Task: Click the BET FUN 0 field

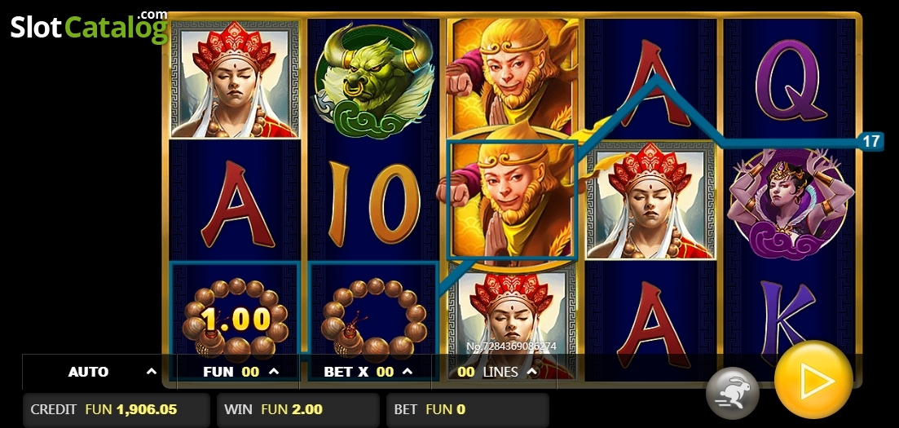Action: [x=468, y=409]
